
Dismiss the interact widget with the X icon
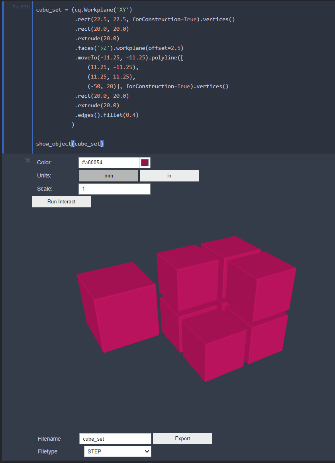27,160
